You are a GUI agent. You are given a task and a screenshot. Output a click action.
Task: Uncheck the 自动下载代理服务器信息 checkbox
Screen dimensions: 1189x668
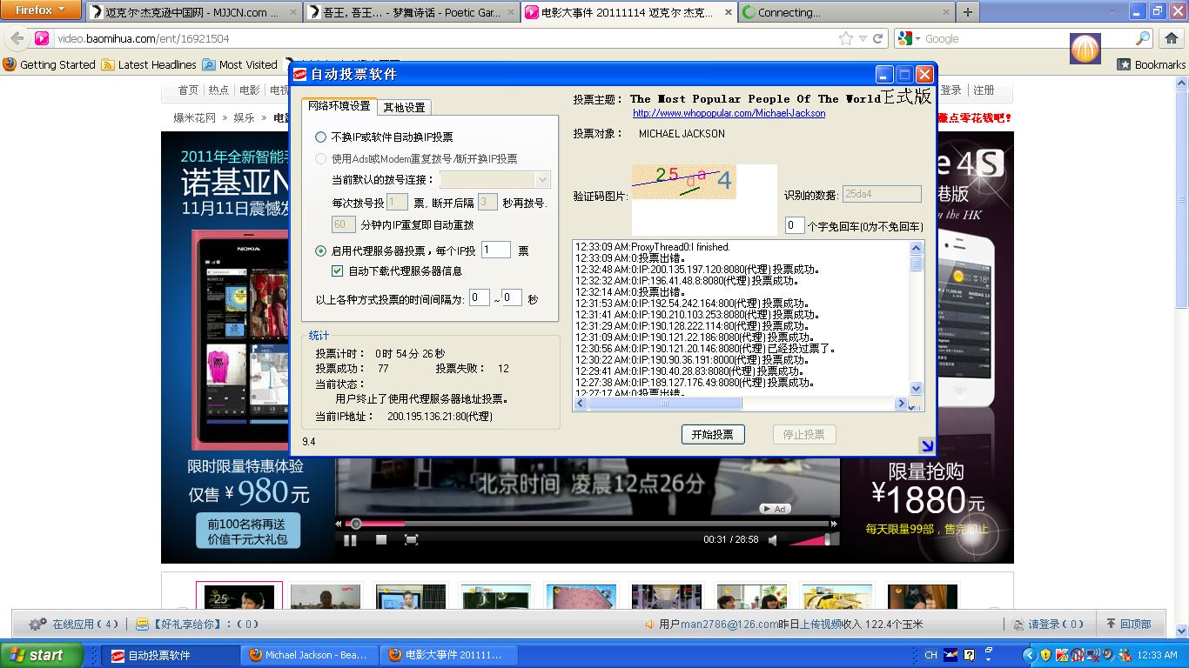click(x=338, y=271)
